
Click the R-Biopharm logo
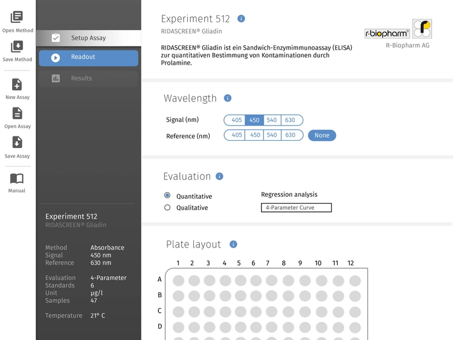click(x=398, y=29)
